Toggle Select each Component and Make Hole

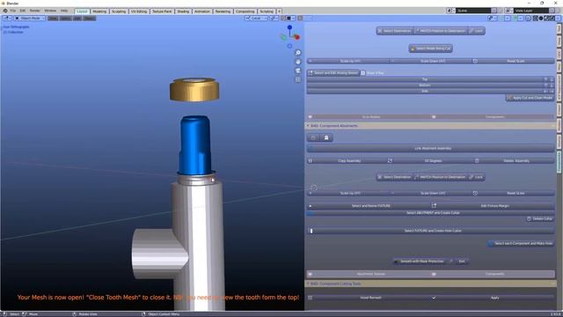point(521,243)
